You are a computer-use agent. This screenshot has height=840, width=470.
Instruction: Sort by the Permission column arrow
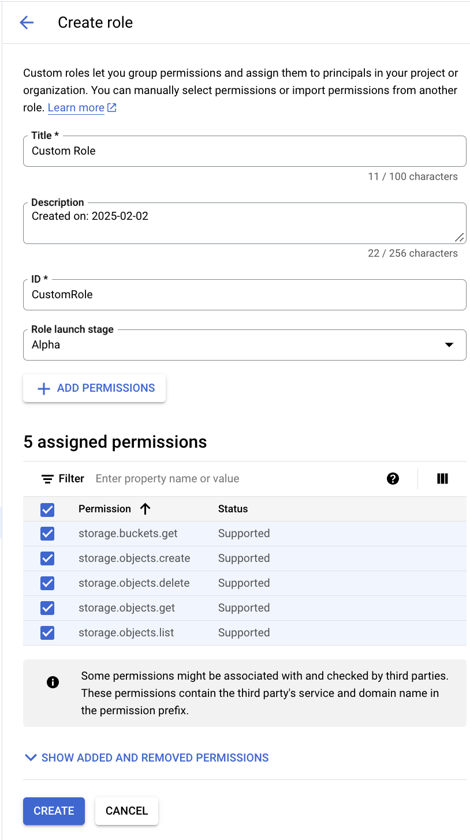[146, 509]
